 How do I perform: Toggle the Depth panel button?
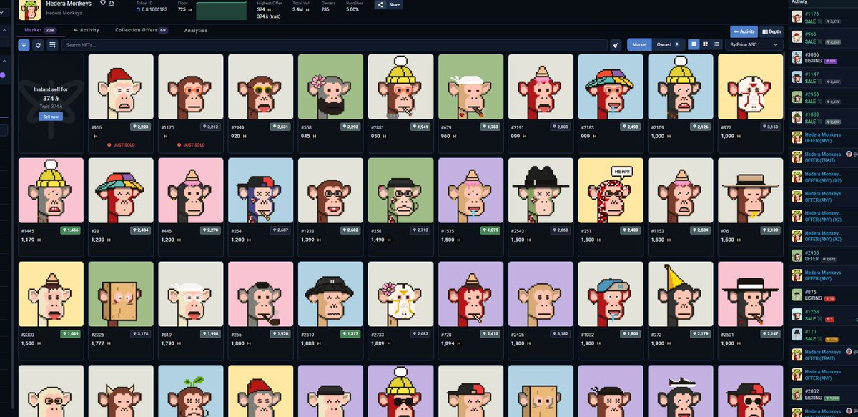(771, 31)
